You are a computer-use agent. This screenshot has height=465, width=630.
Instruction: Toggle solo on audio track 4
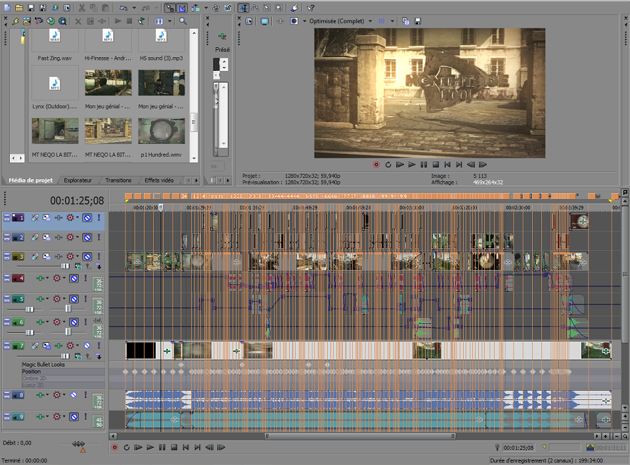(x=85, y=278)
